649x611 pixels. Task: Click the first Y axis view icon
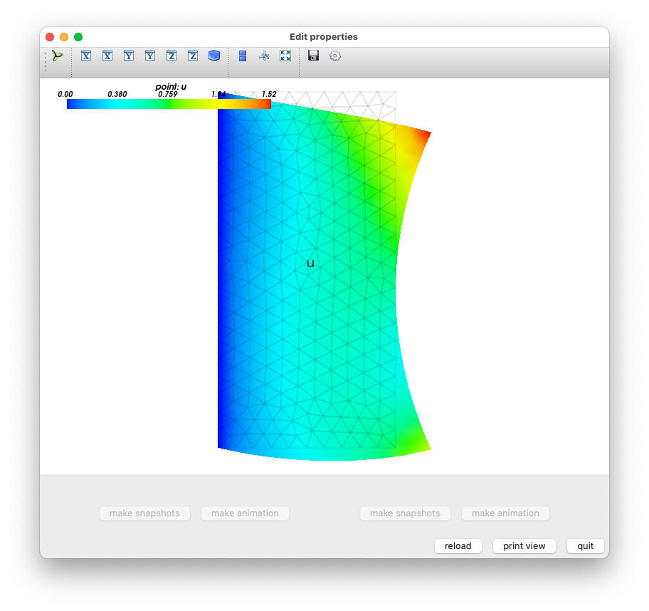[129, 56]
